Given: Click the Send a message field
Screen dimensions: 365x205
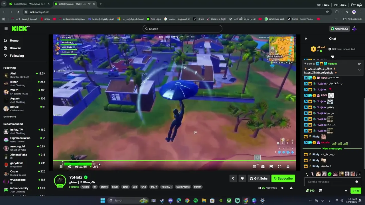Looking at the screenshot, I should point(332,182).
